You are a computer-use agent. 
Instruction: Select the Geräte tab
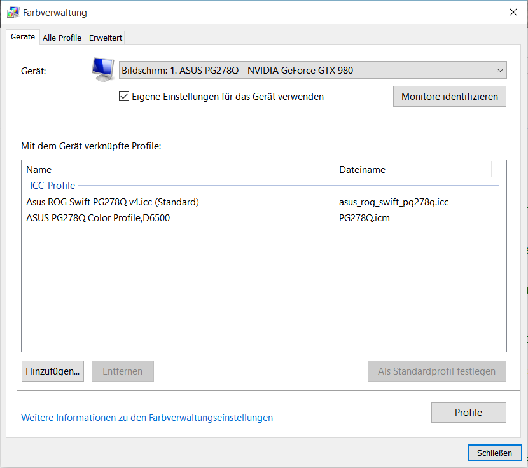(x=22, y=37)
